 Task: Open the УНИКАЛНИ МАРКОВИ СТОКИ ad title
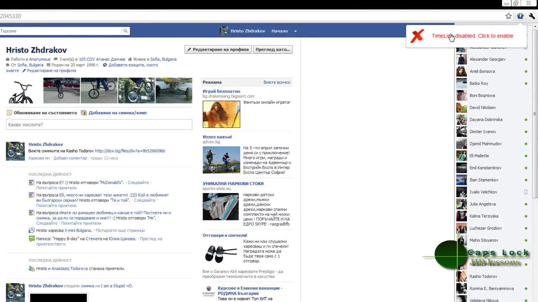tap(233, 184)
